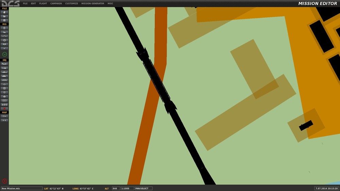The height and width of the screenshot is (191, 340).
Task: Click the PAN/SELECT mode indicator
Action: (x=143, y=188)
